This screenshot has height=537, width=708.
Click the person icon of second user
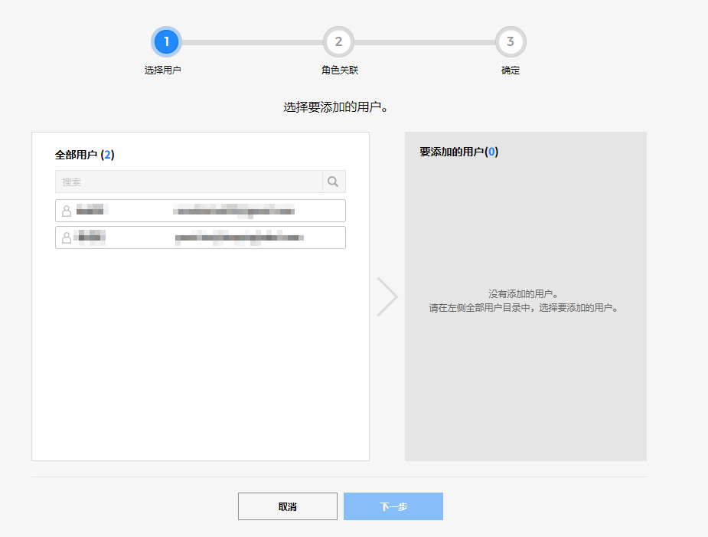coord(67,237)
